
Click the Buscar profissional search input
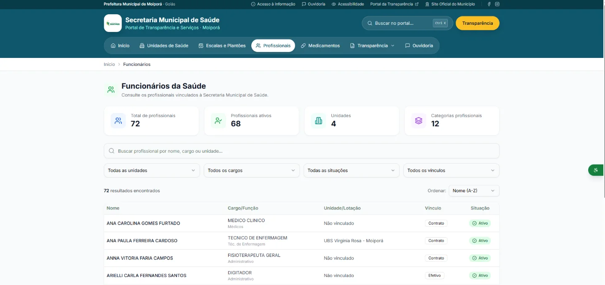(x=302, y=151)
